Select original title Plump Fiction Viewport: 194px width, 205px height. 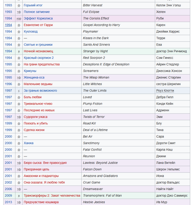pos(93,103)
